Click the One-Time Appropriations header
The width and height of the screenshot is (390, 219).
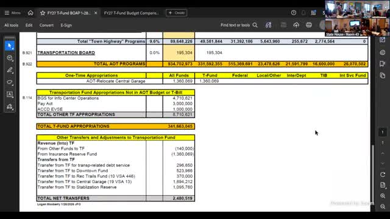click(x=91, y=75)
